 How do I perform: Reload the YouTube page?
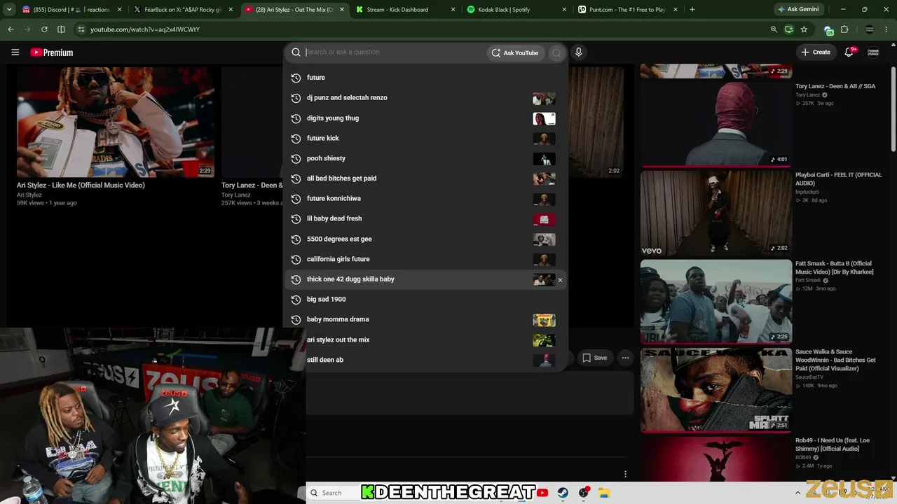[44, 29]
